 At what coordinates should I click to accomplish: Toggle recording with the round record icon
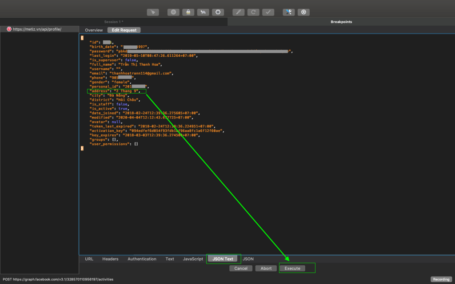(173, 12)
